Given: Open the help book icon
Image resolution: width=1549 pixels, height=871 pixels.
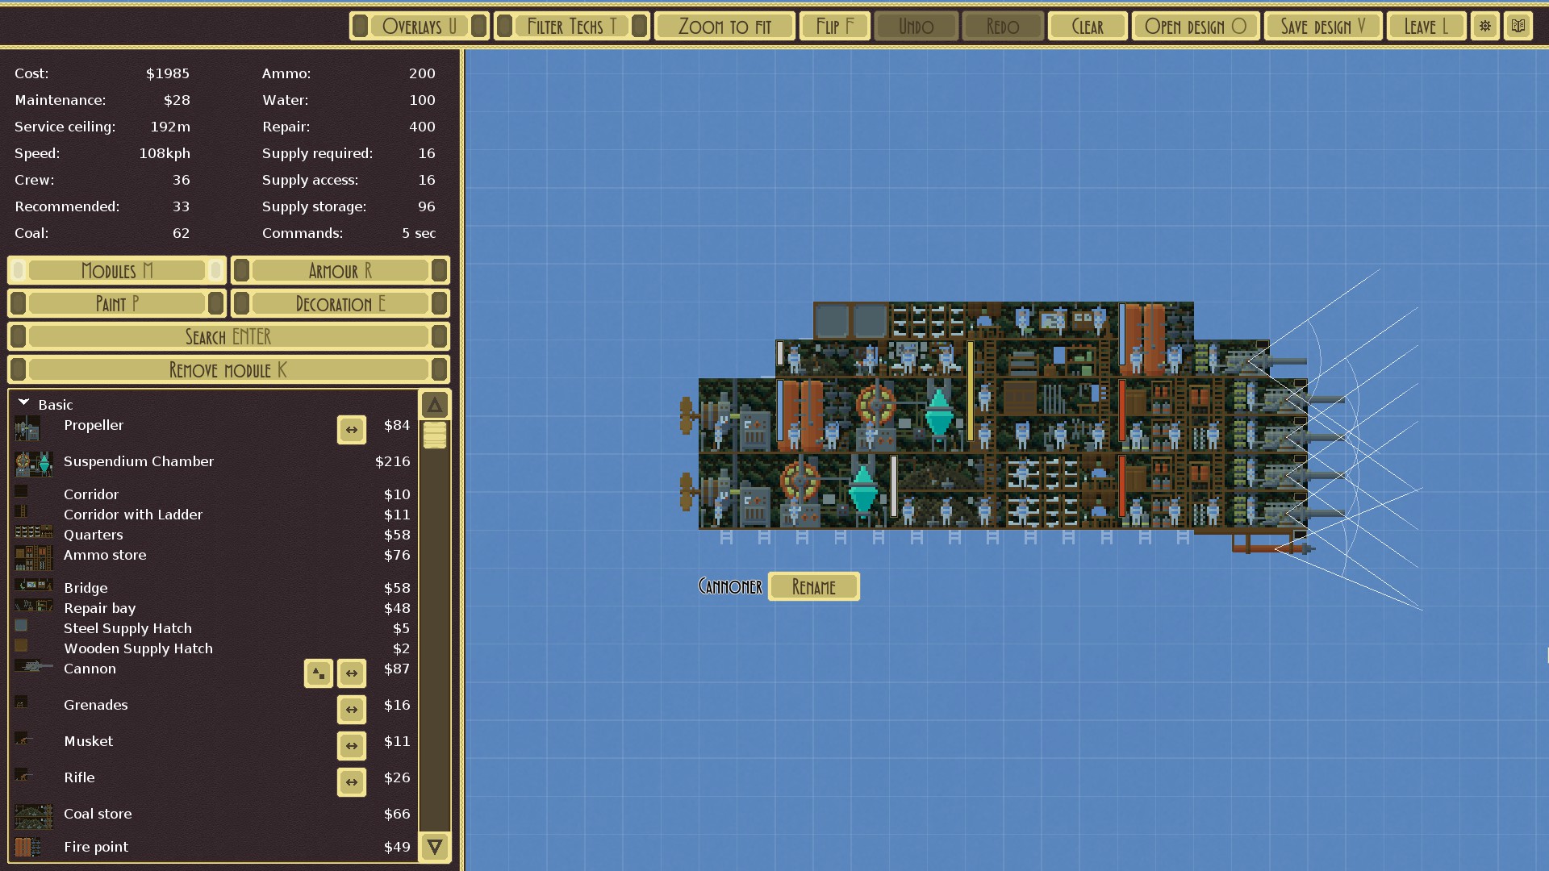Looking at the screenshot, I should click(1518, 26).
